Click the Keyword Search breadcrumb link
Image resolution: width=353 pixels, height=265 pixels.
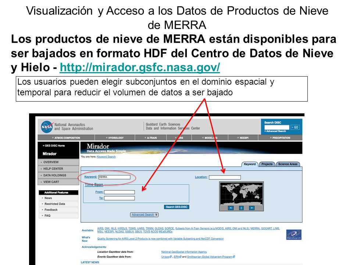click(x=106, y=157)
